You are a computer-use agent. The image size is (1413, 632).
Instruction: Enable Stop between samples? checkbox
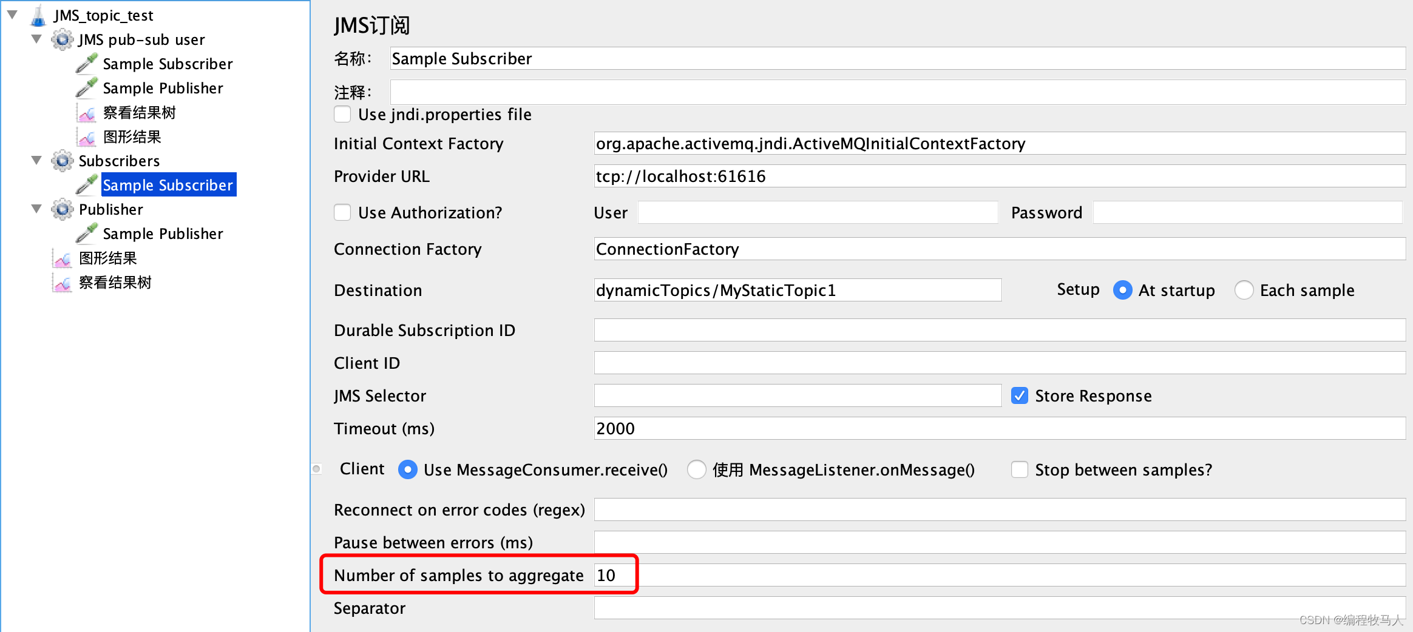pyautogui.click(x=1020, y=469)
